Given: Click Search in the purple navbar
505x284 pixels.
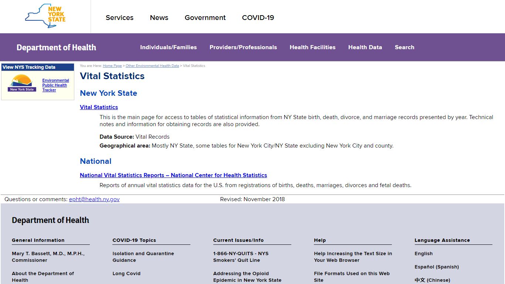Looking at the screenshot, I should 404,47.
